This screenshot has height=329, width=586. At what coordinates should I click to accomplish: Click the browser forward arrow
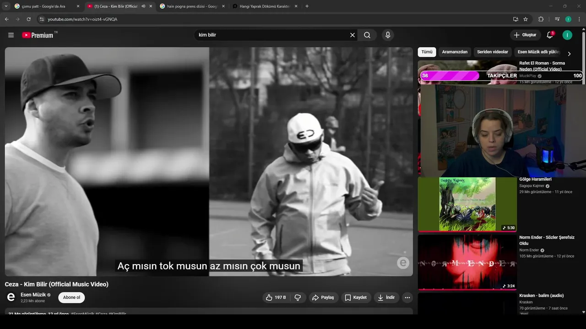(x=17, y=19)
